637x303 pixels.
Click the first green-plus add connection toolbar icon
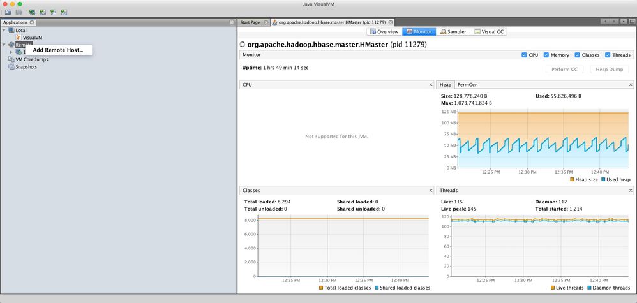click(x=32, y=13)
